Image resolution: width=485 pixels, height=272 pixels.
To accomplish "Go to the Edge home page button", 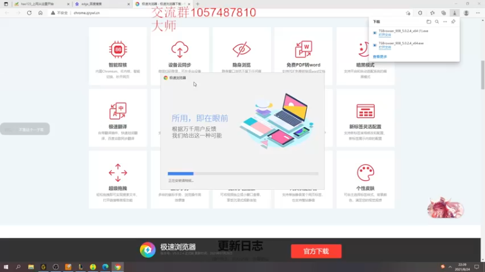I will pos(40,13).
